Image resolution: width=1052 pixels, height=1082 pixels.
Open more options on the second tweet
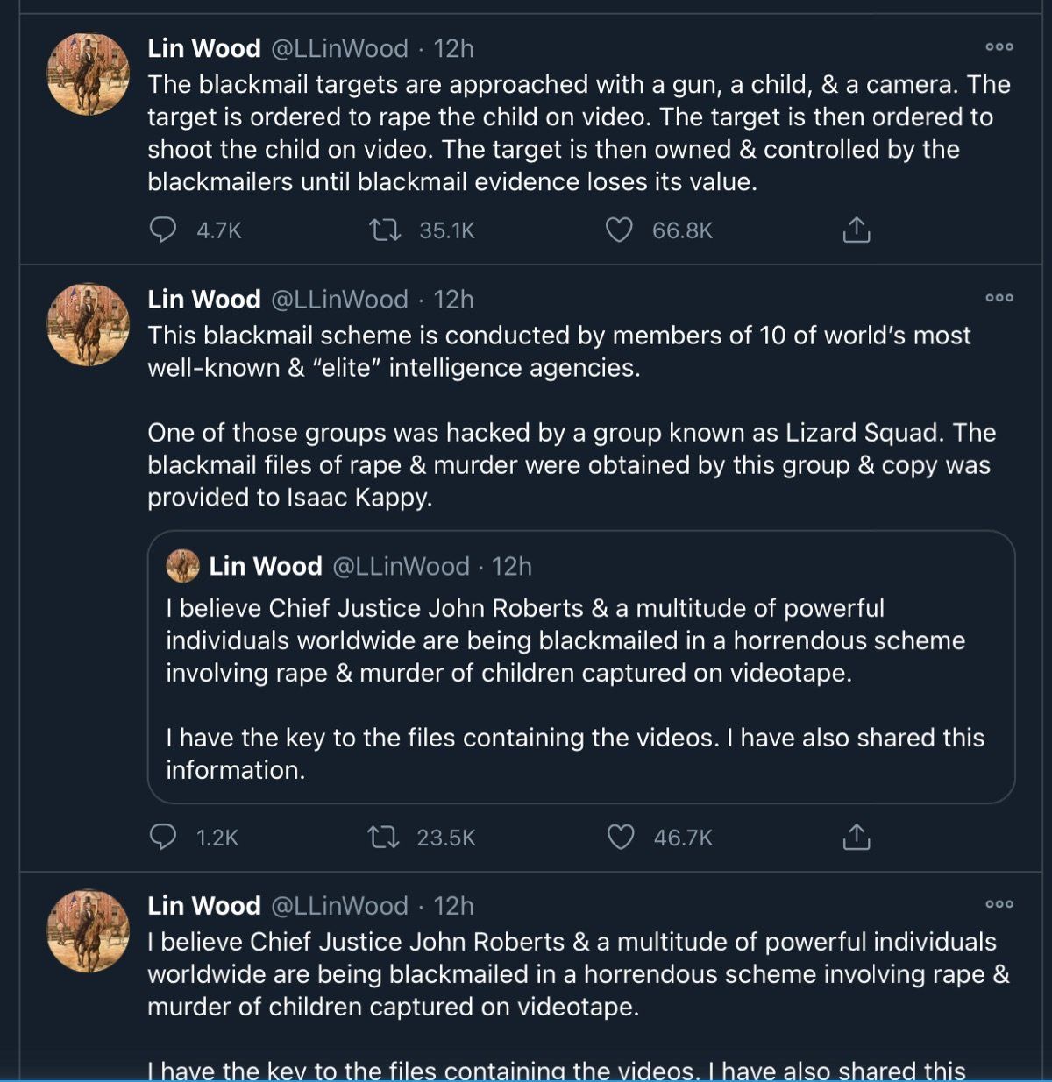click(999, 298)
